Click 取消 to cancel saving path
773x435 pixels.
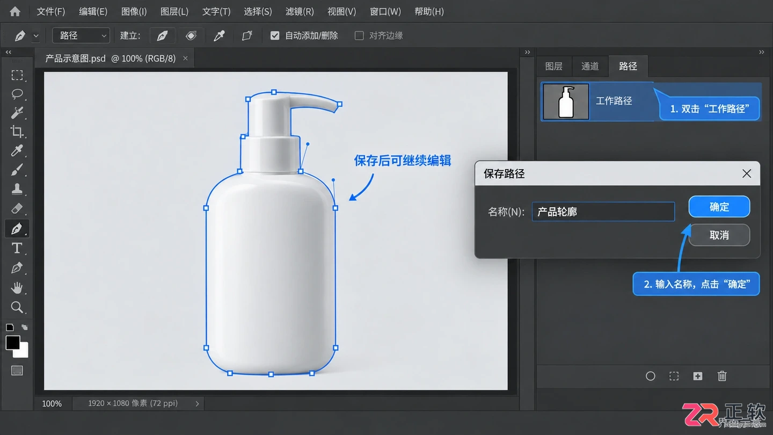[719, 235]
